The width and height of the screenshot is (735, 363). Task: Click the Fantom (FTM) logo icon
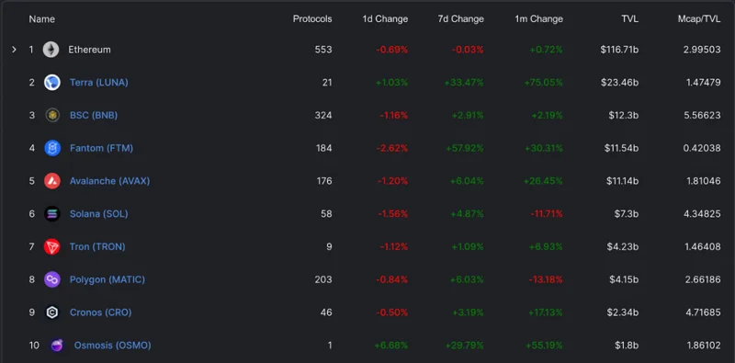[x=52, y=148]
